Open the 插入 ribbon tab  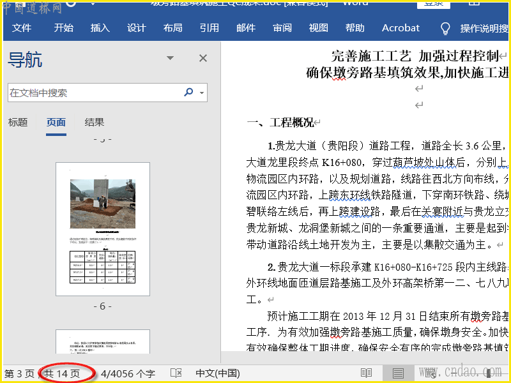point(100,28)
